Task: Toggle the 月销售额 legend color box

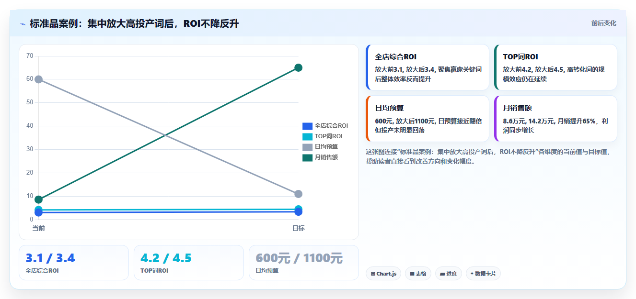Action: coord(307,157)
